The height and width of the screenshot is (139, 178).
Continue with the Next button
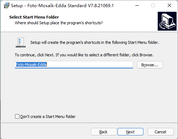coord(130,132)
